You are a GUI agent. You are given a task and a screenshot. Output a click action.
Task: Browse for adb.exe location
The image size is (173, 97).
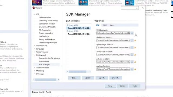[132, 62]
